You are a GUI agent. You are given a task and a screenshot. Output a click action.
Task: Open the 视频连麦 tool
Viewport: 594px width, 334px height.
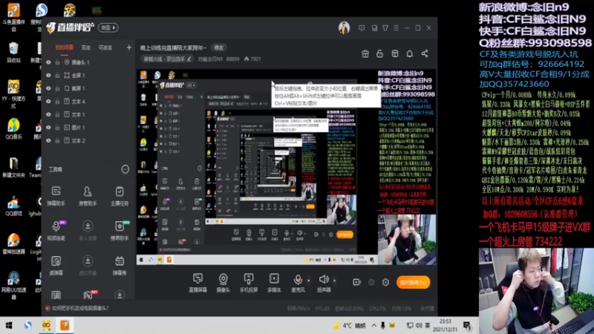click(x=56, y=231)
